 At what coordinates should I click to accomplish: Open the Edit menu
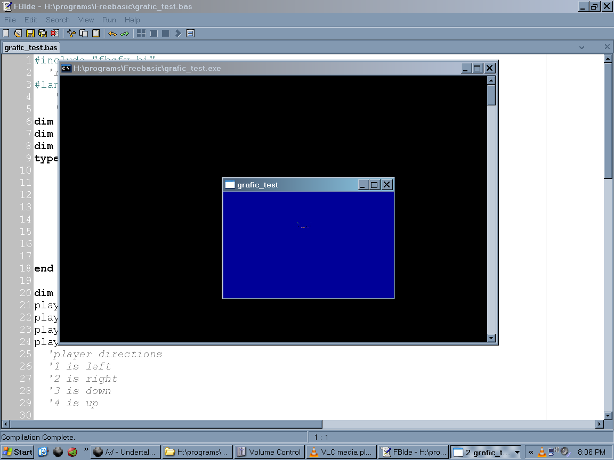pos(30,20)
